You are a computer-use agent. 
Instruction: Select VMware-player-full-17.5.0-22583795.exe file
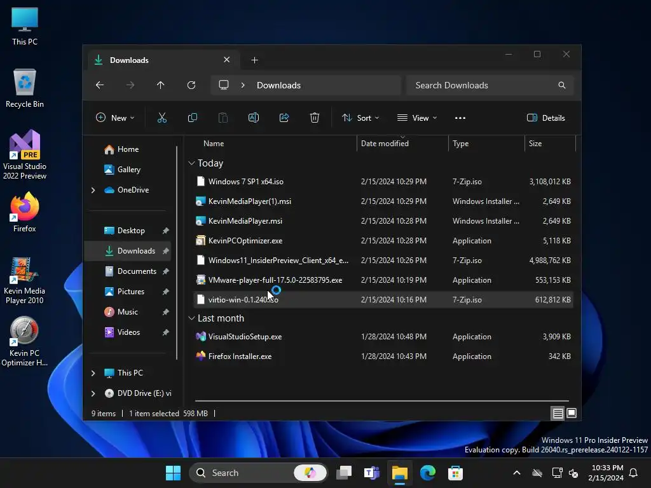tap(383, 280)
